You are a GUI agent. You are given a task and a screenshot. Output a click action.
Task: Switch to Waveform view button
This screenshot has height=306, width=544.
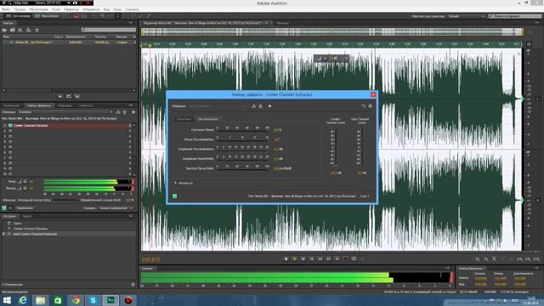point(18,16)
